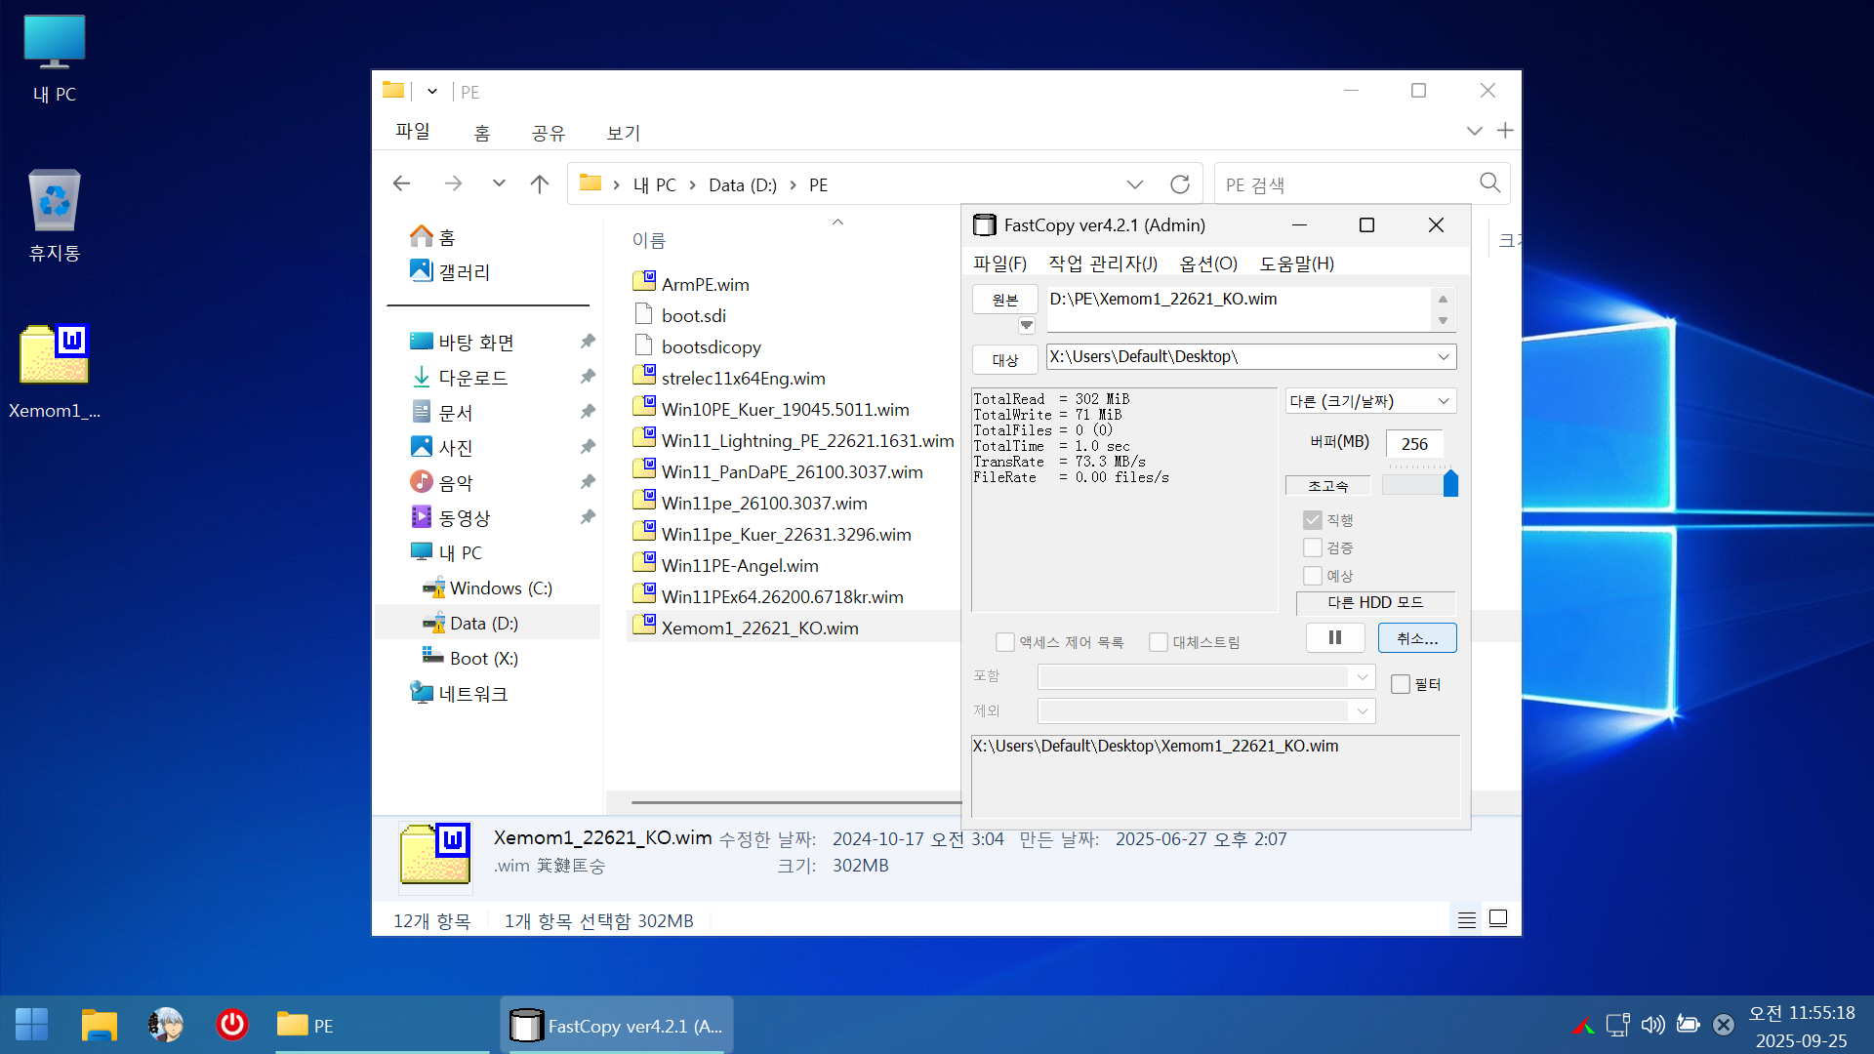
Task: Expand the Explorer address bar history dropdown
Action: pos(1134,184)
